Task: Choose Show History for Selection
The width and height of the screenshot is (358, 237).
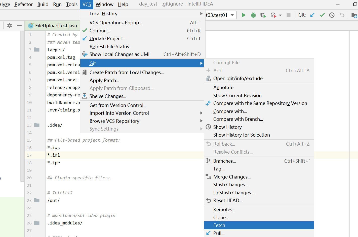Action: click(x=259, y=135)
